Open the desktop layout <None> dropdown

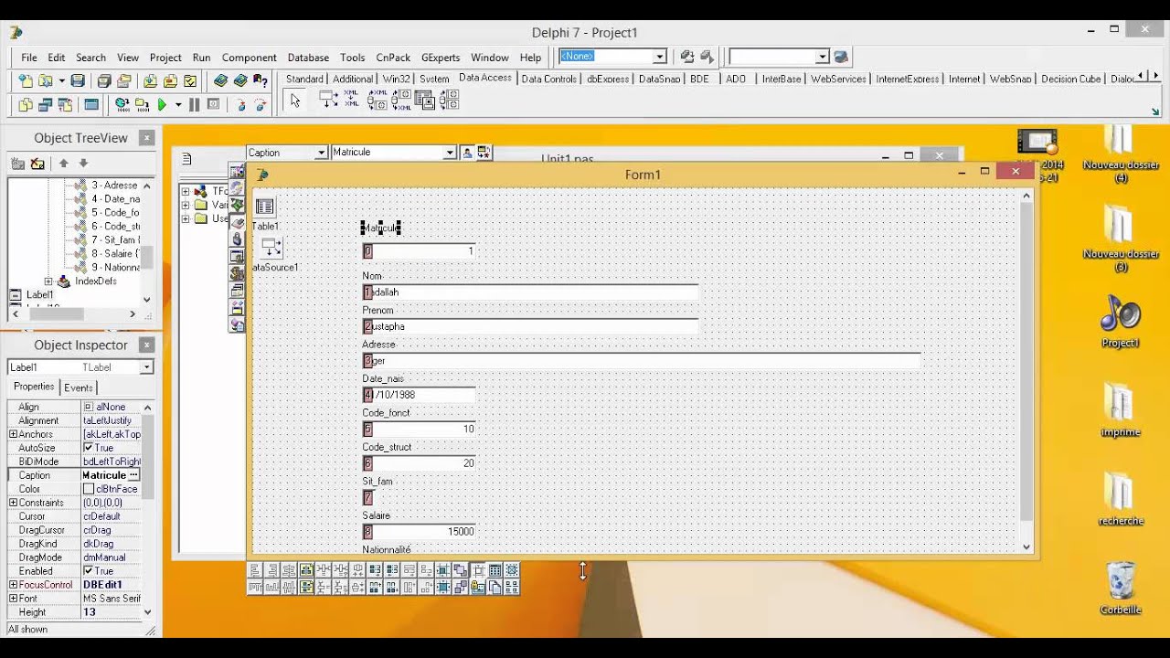(x=659, y=57)
